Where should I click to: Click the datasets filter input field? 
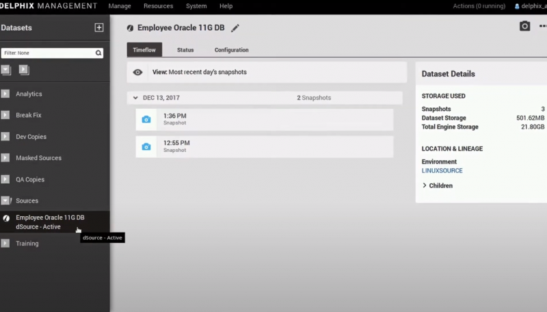46,53
